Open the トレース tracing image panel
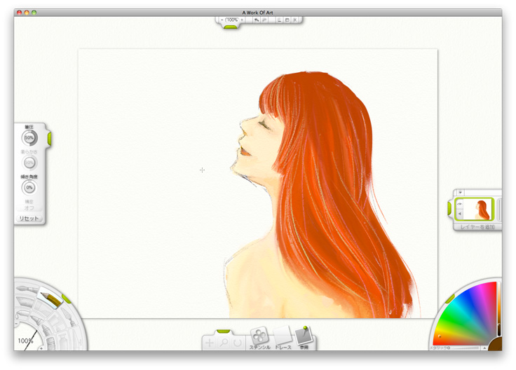Screen dimensions: 516x370 pos(283,338)
